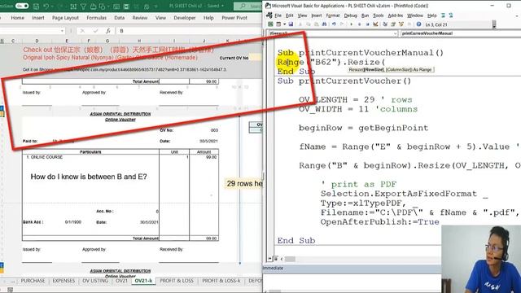Click the Insert Function fx icon
The image size is (521, 293).
point(108,31)
